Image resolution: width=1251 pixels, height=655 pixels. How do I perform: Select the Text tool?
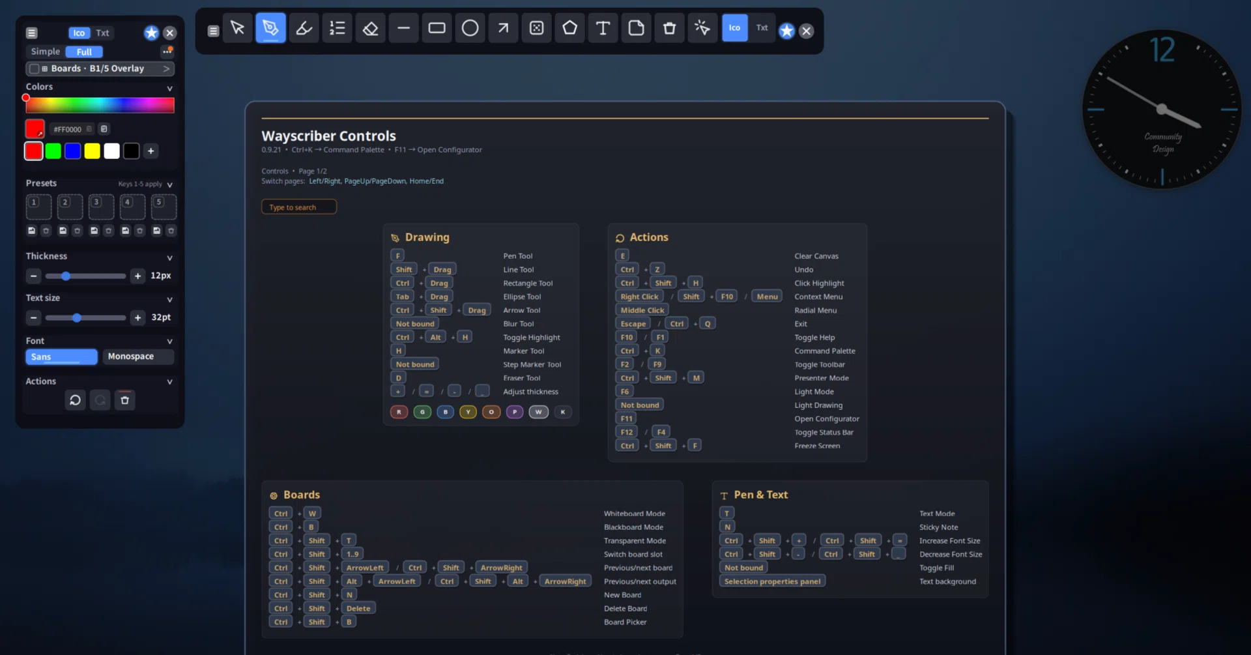point(603,28)
